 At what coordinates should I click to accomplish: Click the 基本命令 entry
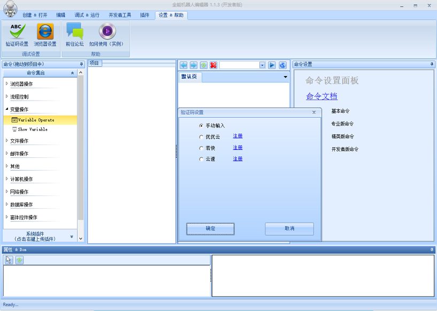pos(340,111)
